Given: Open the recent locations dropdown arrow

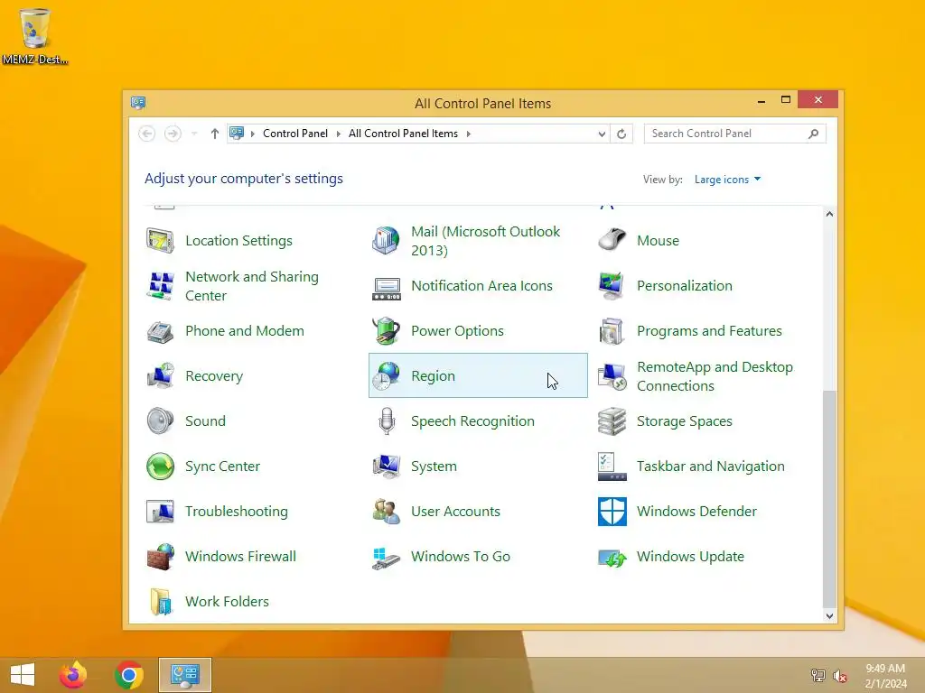Looking at the screenshot, I should [194, 134].
